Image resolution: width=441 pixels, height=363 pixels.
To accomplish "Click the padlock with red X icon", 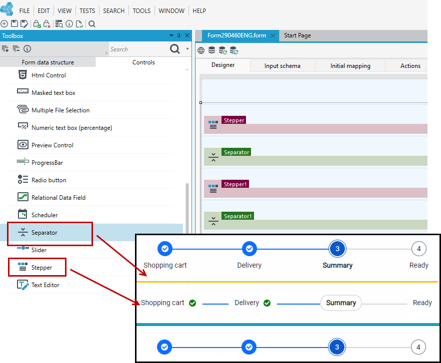I will [47, 24].
